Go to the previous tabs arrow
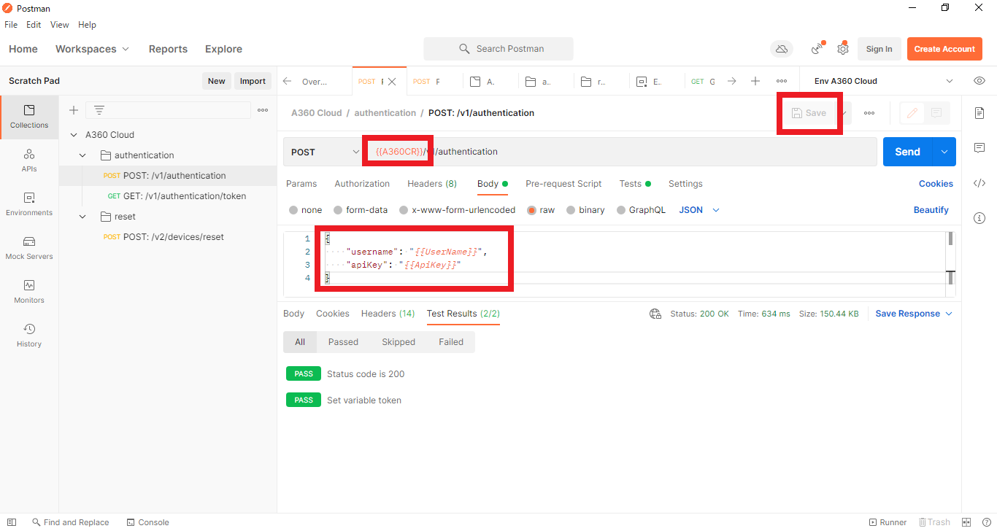997x531 pixels. [x=287, y=81]
